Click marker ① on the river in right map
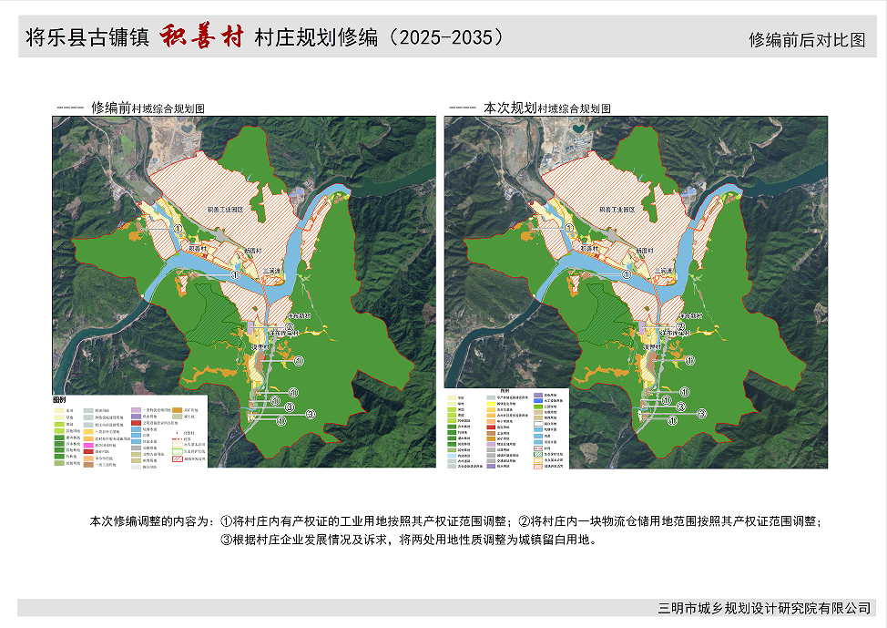 [627, 273]
